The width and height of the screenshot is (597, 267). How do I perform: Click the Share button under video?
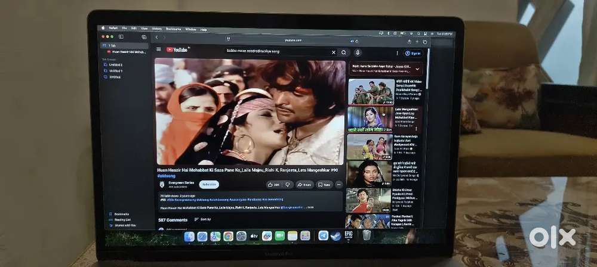pos(304,185)
